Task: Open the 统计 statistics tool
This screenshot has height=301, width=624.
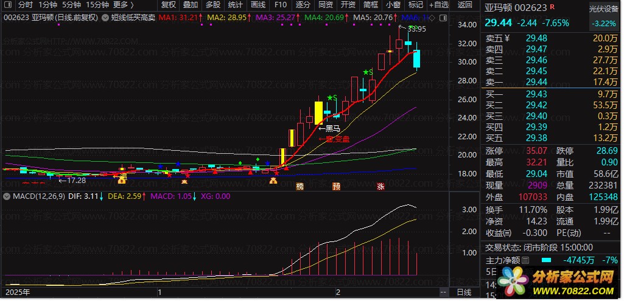Action: click(x=236, y=5)
